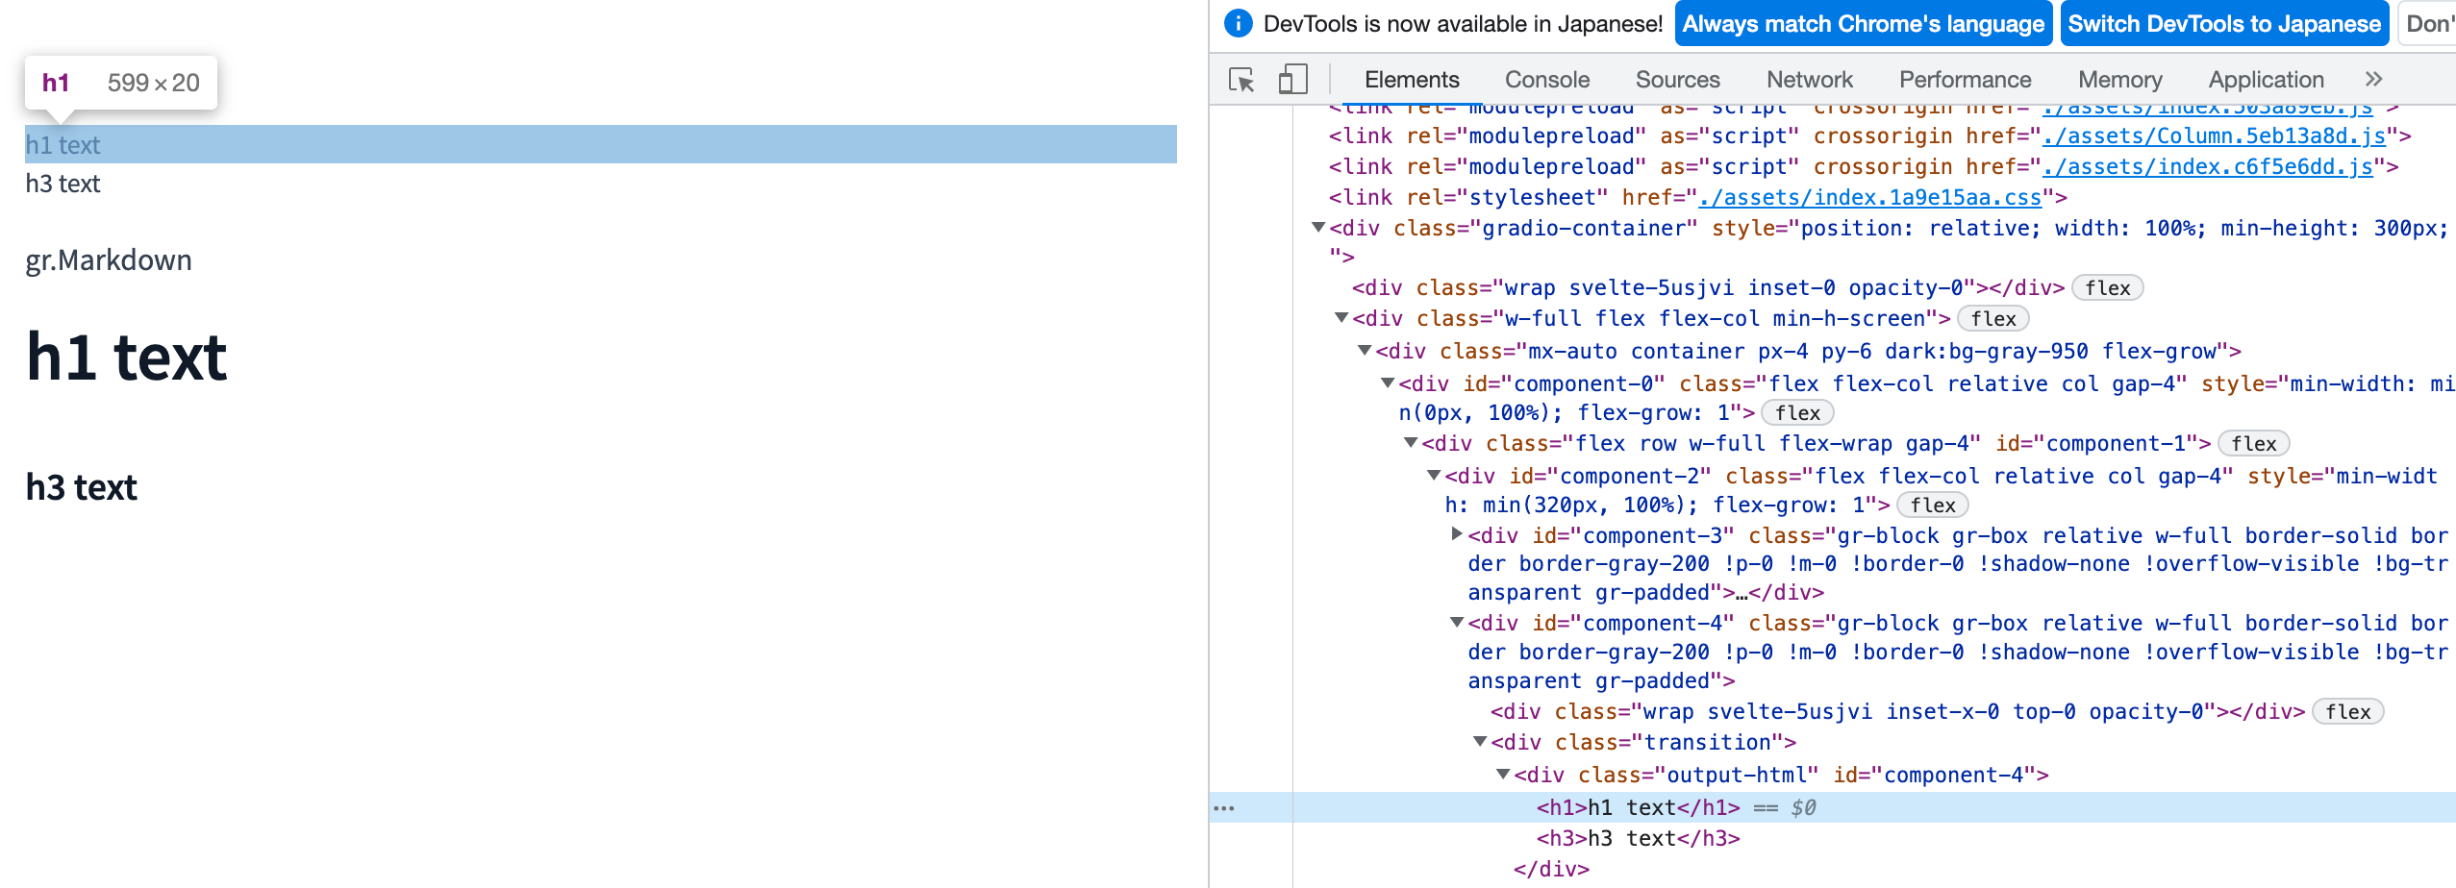This screenshot has height=888, width=2456.
Task: Toggle the device toolbar icon
Action: pos(1293,80)
